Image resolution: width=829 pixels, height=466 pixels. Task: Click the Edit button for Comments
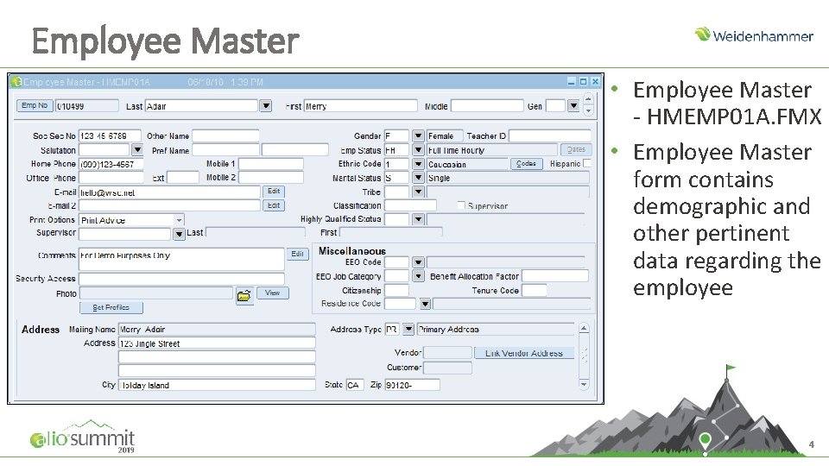(x=297, y=254)
